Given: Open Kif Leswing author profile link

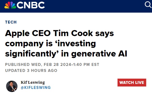Looking at the screenshot, I should click(33, 82).
